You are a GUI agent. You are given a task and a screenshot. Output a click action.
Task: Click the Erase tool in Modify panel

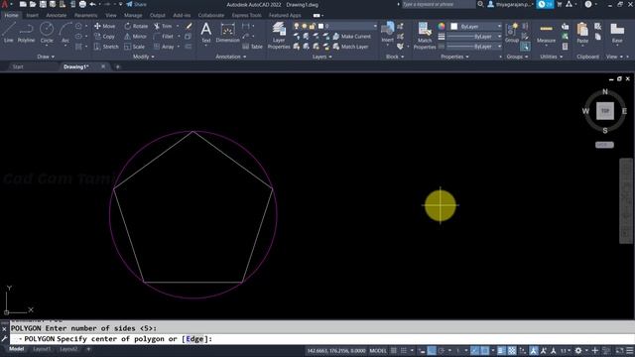click(189, 26)
